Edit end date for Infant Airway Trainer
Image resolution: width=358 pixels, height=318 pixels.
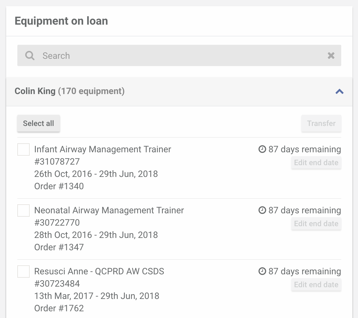316,163
